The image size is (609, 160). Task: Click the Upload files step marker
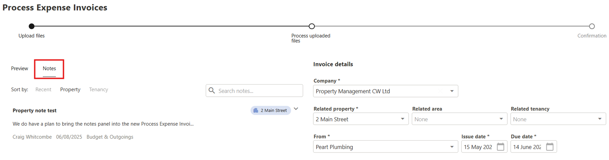point(31,26)
